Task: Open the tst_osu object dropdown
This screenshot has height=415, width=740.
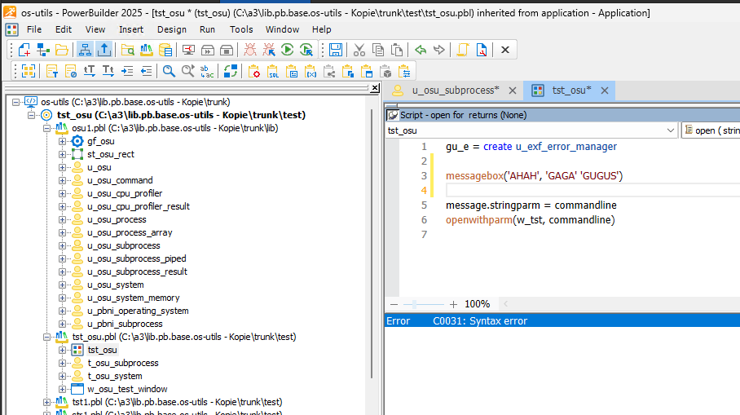Action: tap(670, 130)
